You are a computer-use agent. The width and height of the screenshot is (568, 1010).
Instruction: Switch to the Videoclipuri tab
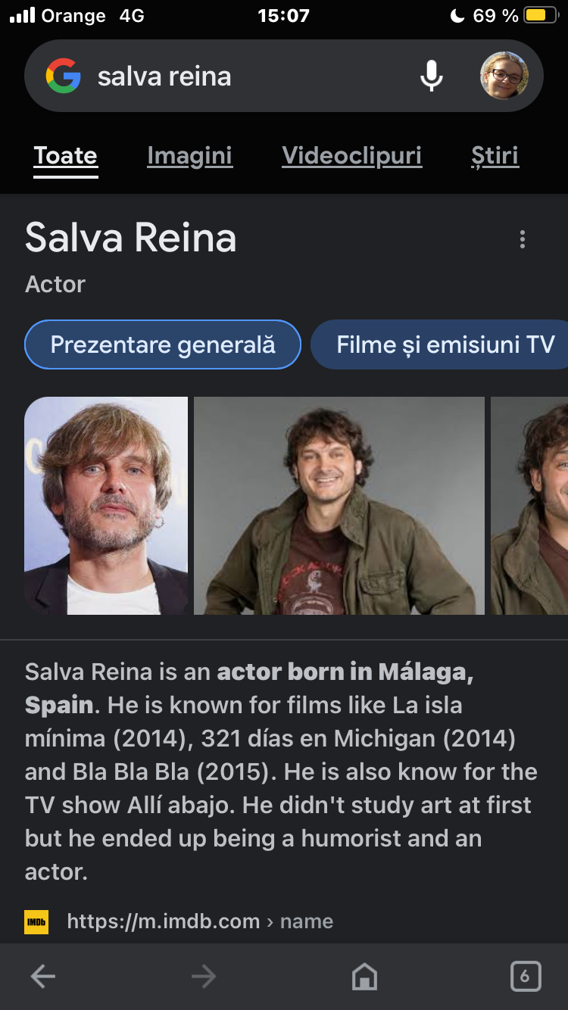[351, 156]
